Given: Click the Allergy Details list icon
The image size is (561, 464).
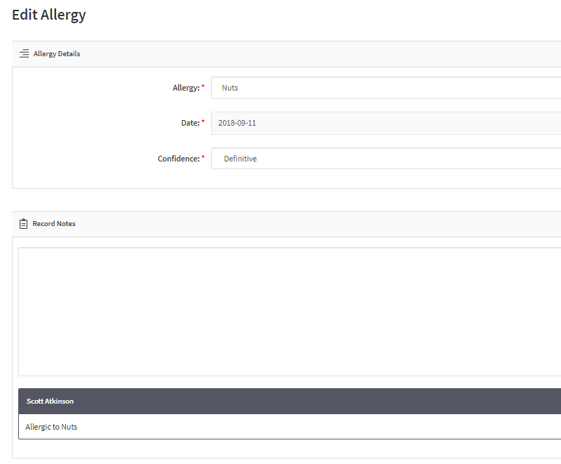Looking at the screenshot, I should pos(25,54).
